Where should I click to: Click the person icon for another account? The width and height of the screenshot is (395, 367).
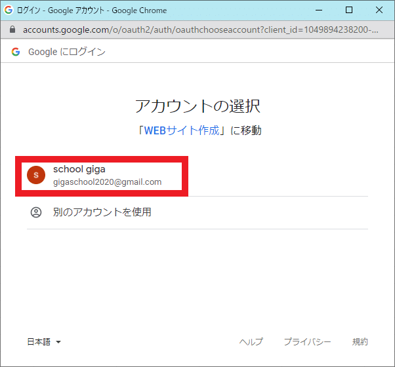pyautogui.click(x=36, y=212)
